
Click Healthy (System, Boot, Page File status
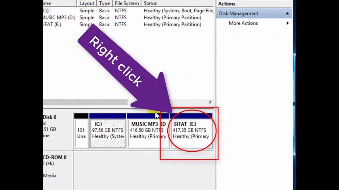pos(179,11)
